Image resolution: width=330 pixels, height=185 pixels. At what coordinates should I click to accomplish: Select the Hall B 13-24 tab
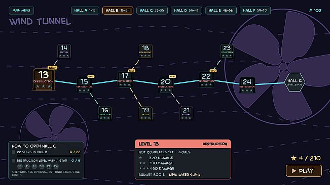118,10
